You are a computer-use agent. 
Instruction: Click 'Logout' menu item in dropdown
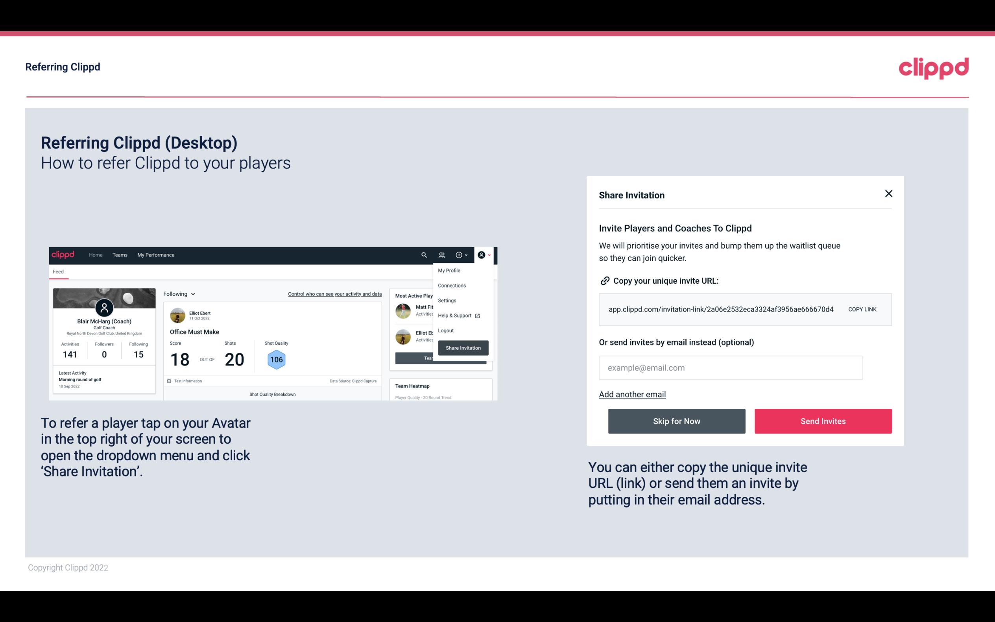[445, 330]
